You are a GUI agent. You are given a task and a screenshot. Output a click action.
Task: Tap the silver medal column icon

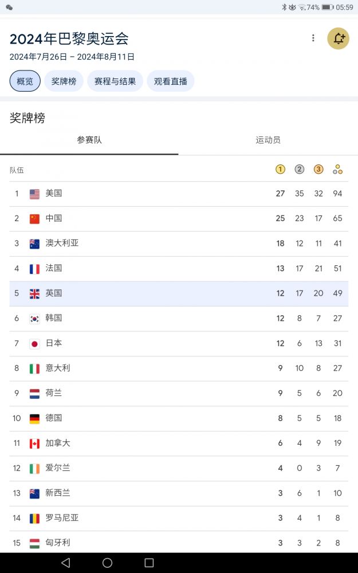coord(300,170)
